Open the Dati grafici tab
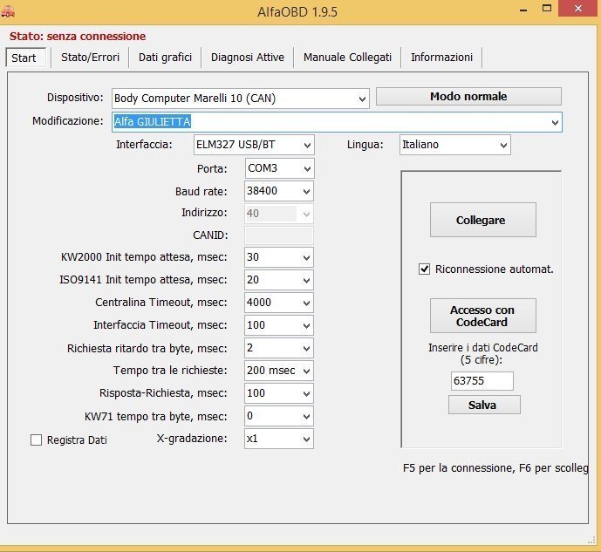The height and width of the screenshot is (552, 601). point(165,58)
